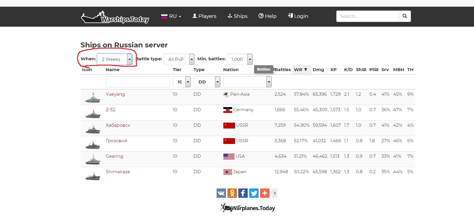This screenshot has height=218, width=474.
Task: Share page via VK icon
Action: (221, 193)
